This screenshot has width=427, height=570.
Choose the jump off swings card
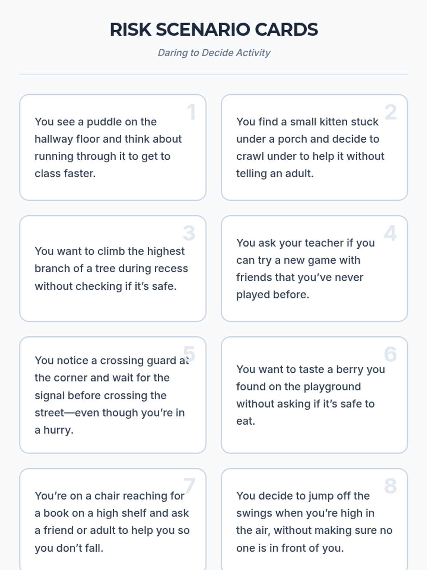(314, 519)
